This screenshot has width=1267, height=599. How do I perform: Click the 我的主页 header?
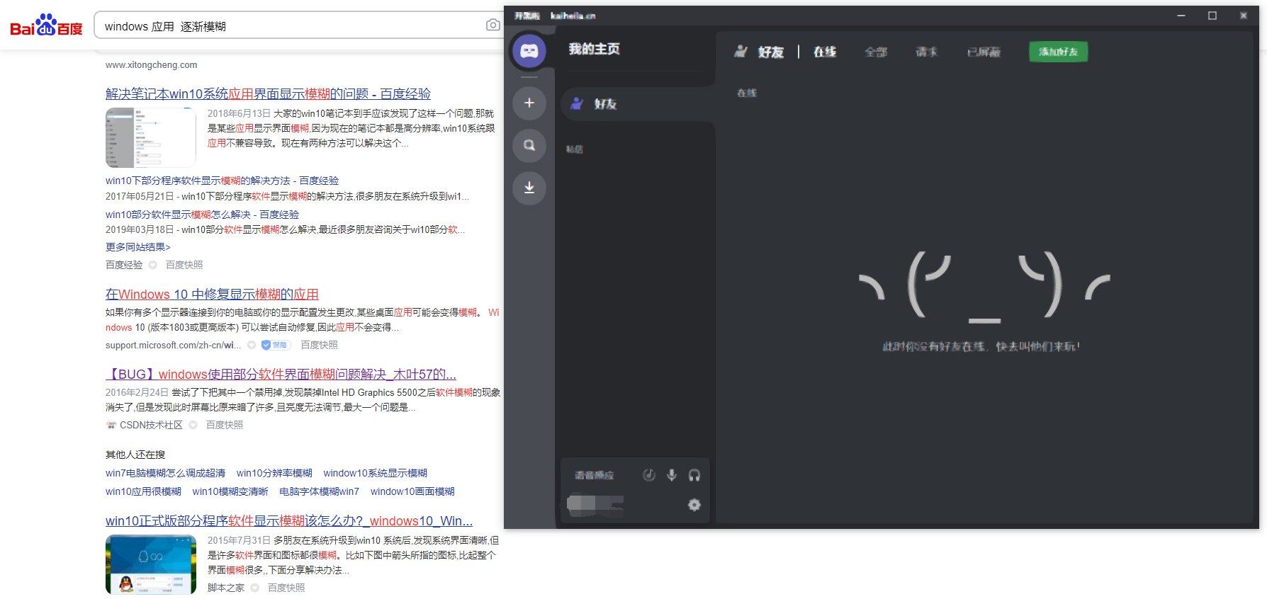coord(594,49)
